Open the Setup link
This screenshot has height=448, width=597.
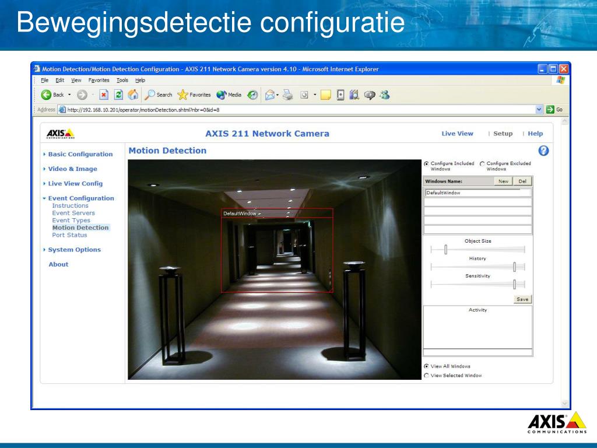click(x=503, y=134)
